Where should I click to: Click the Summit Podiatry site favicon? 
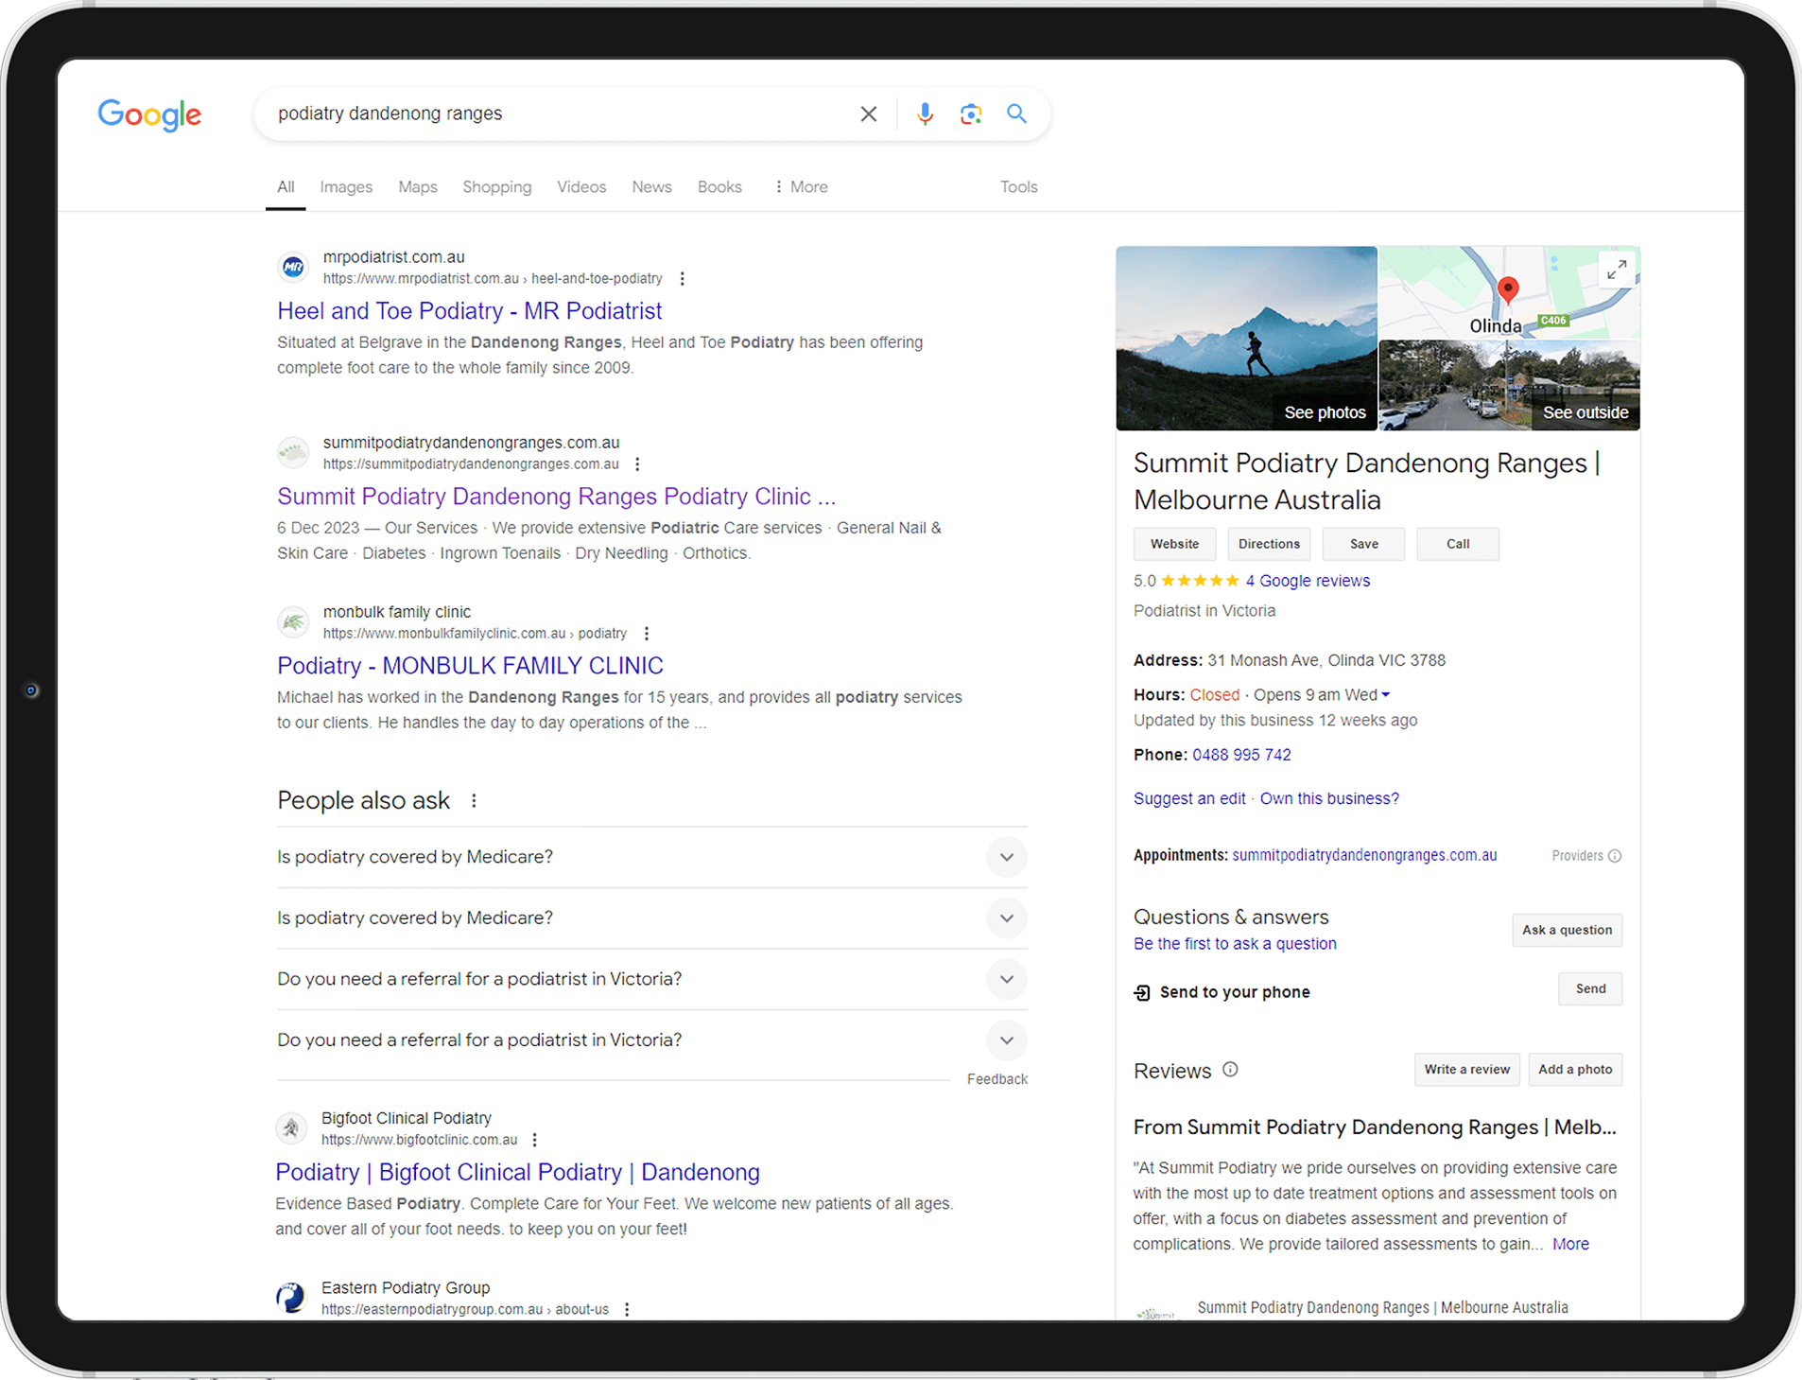click(293, 453)
